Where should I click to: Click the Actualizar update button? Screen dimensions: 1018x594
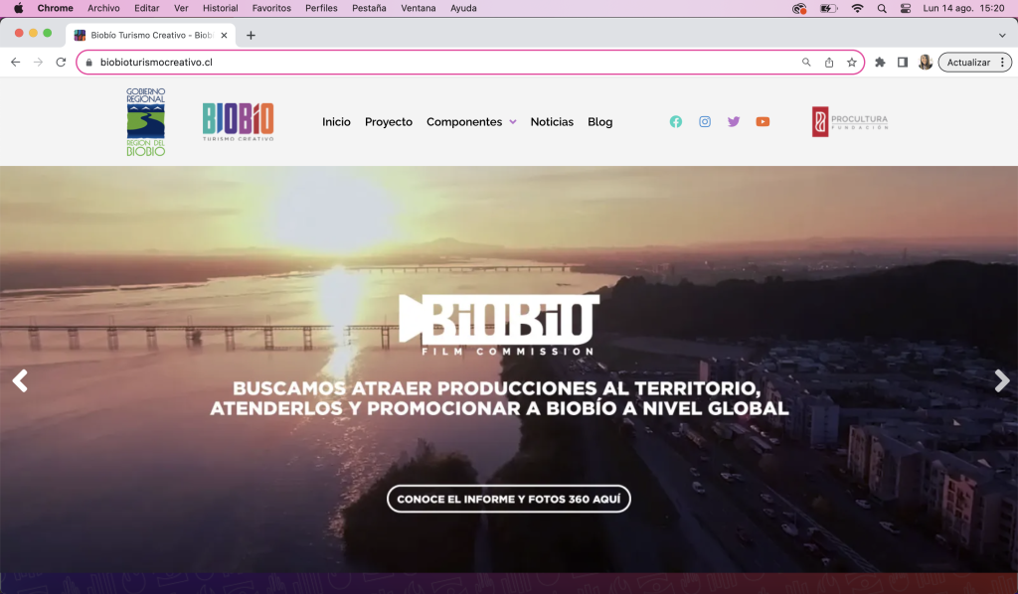point(968,63)
